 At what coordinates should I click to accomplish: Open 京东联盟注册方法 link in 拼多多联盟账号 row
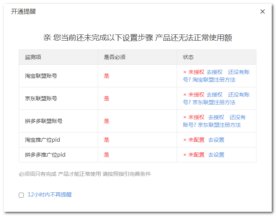(x=219, y=125)
